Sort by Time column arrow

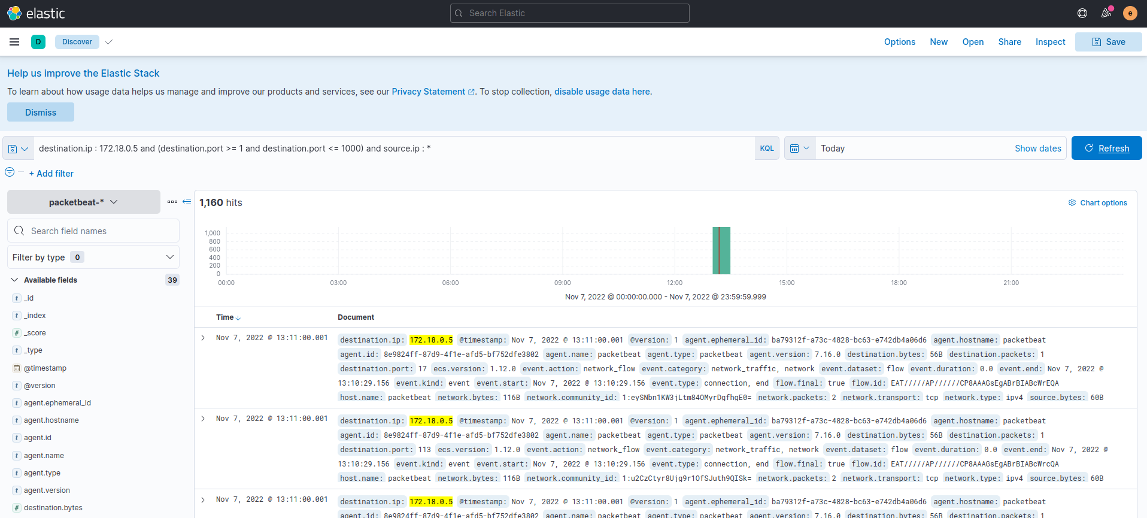(x=238, y=318)
